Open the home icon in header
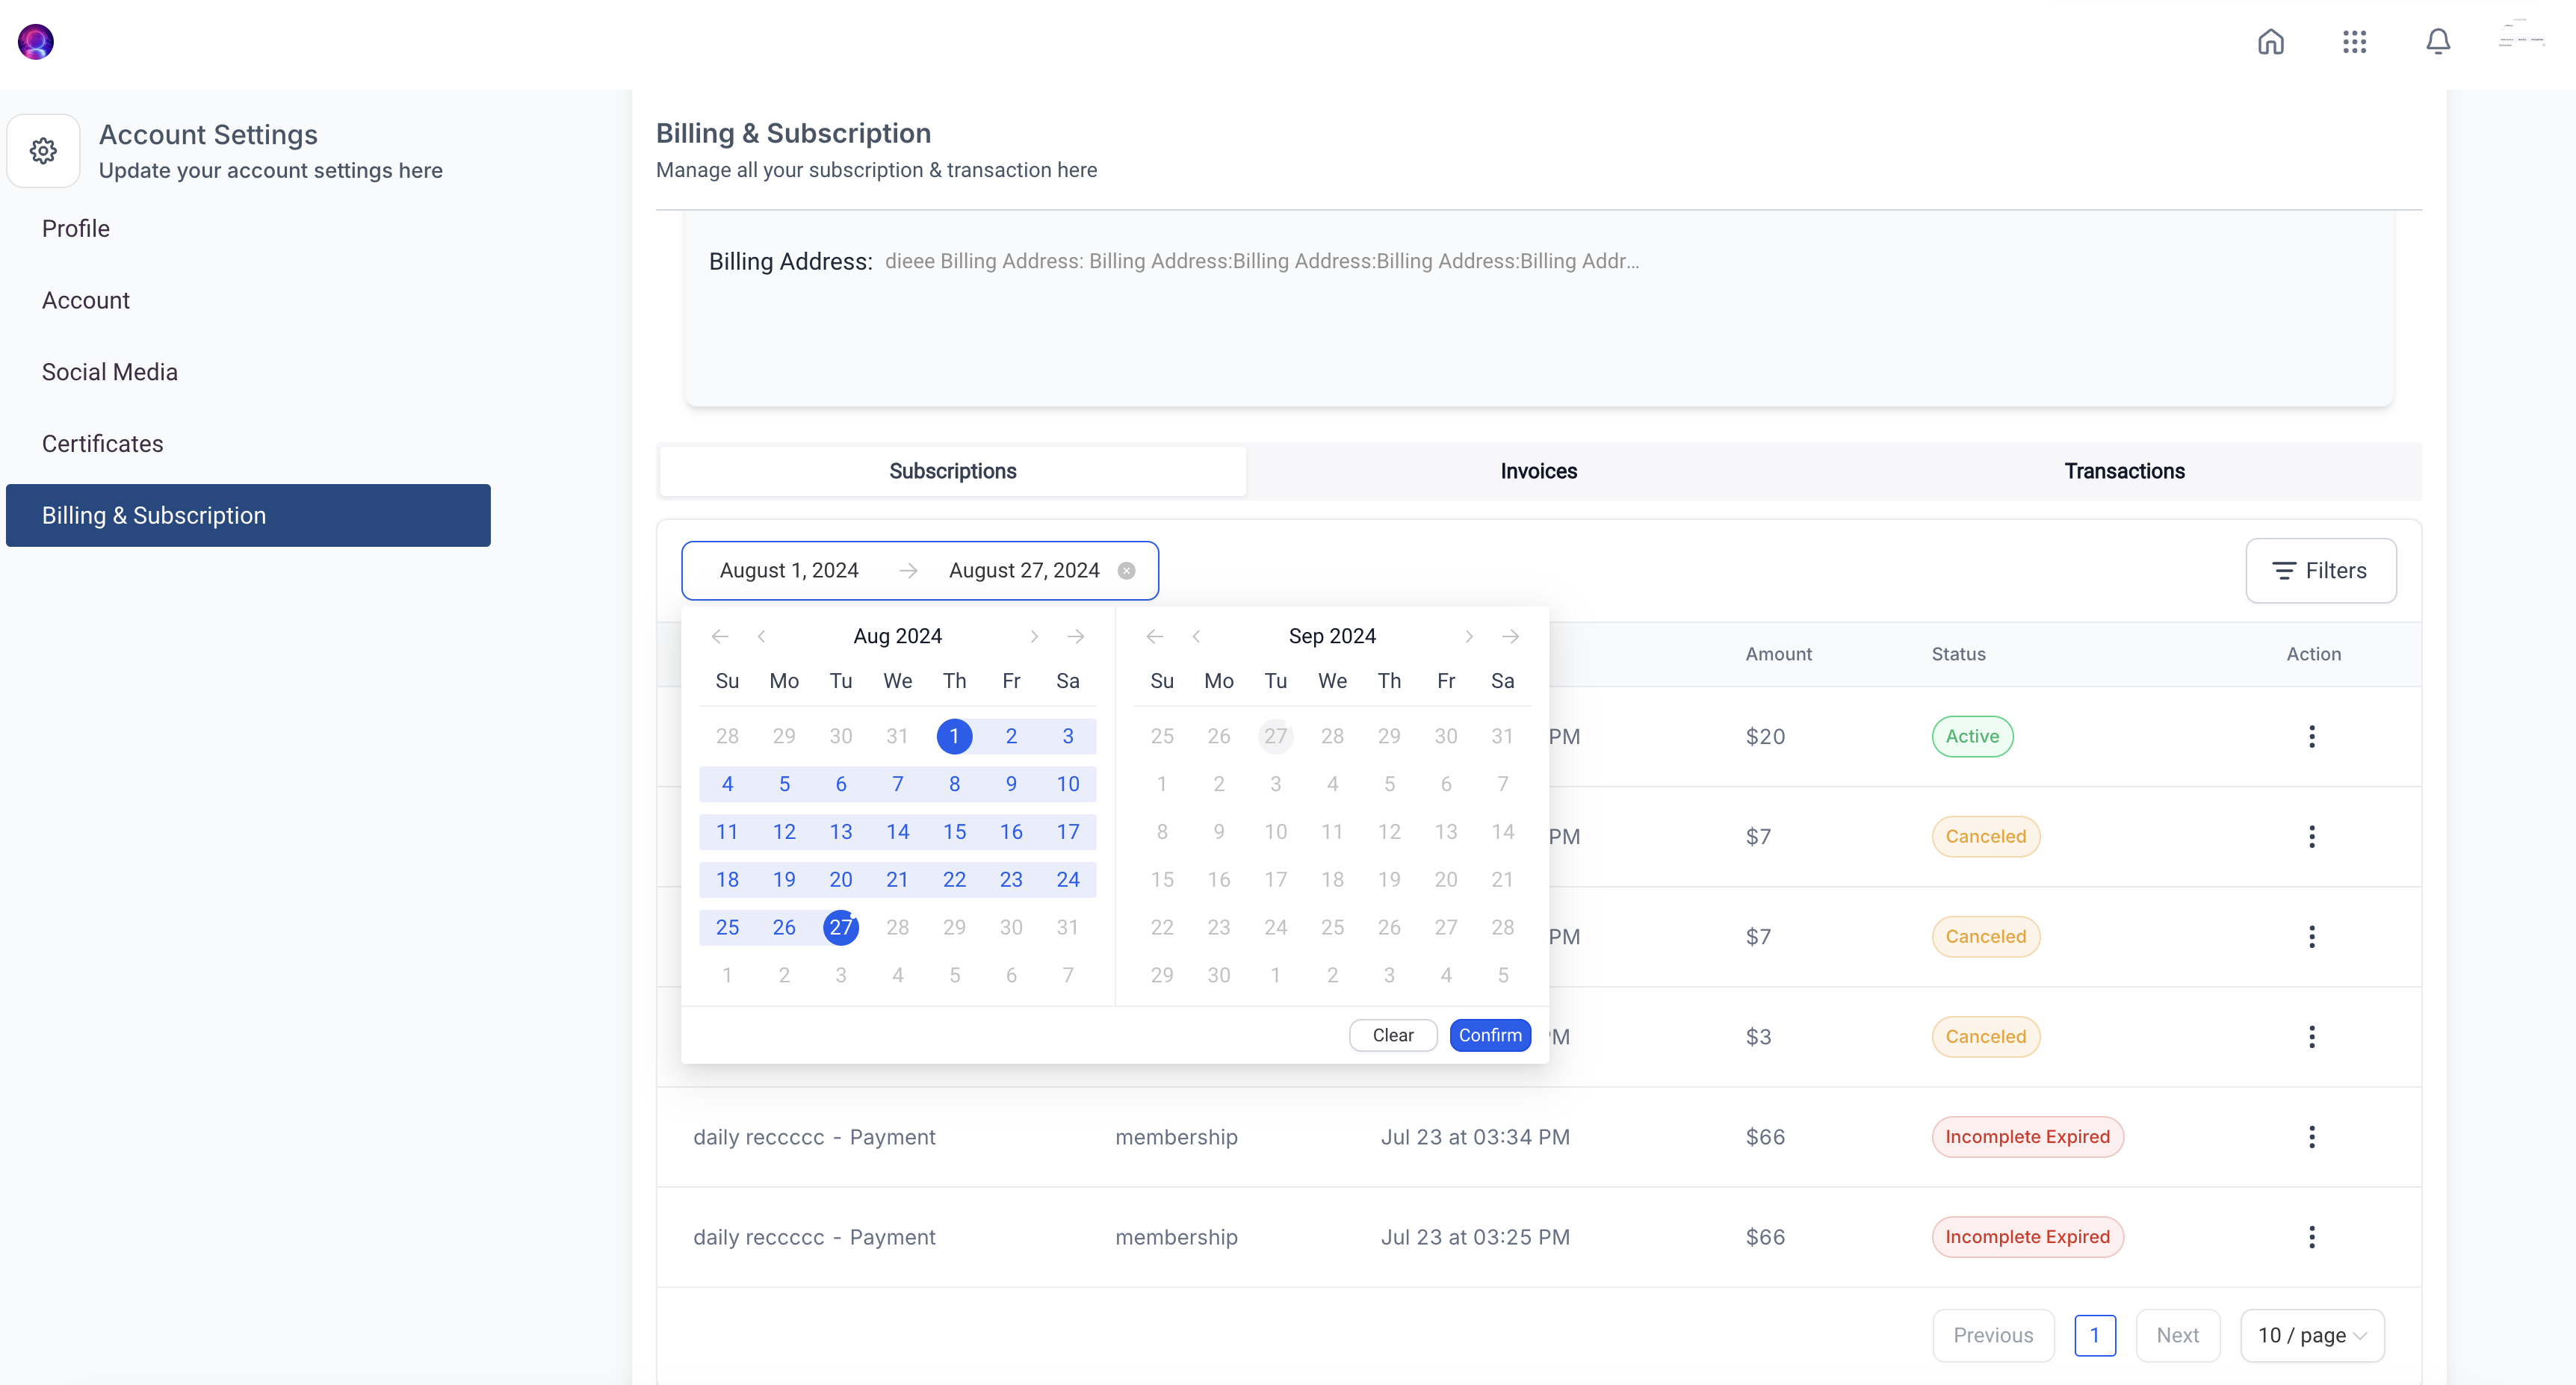Screen dimensions: 2576x1385 click(2270, 42)
